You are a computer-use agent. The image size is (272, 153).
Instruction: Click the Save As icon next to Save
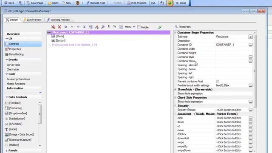pyautogui.click(x=21, y=3)
